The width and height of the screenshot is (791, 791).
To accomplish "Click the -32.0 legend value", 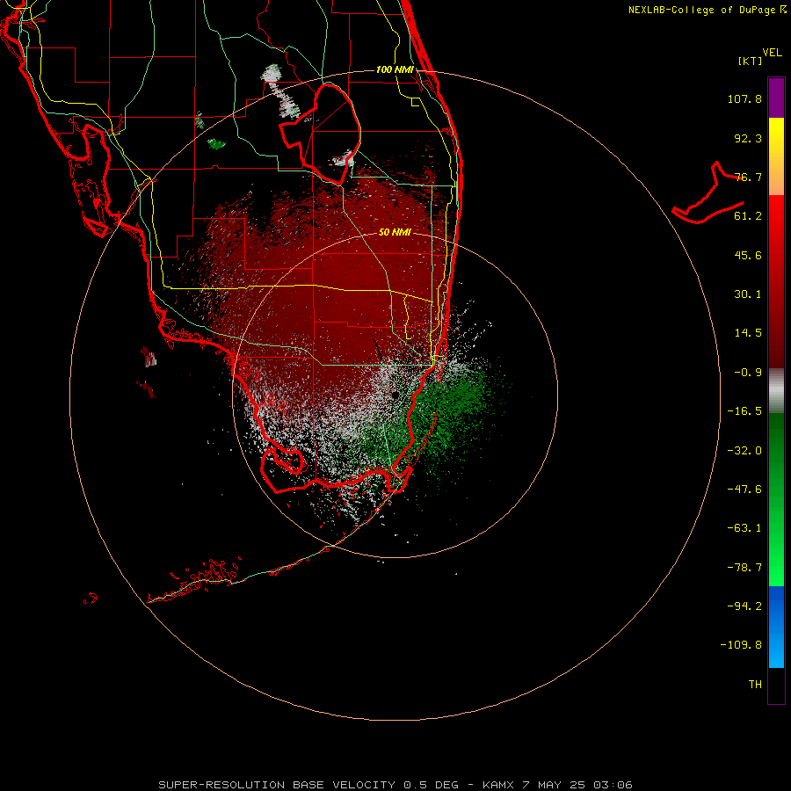I will [x=744, y=451].
